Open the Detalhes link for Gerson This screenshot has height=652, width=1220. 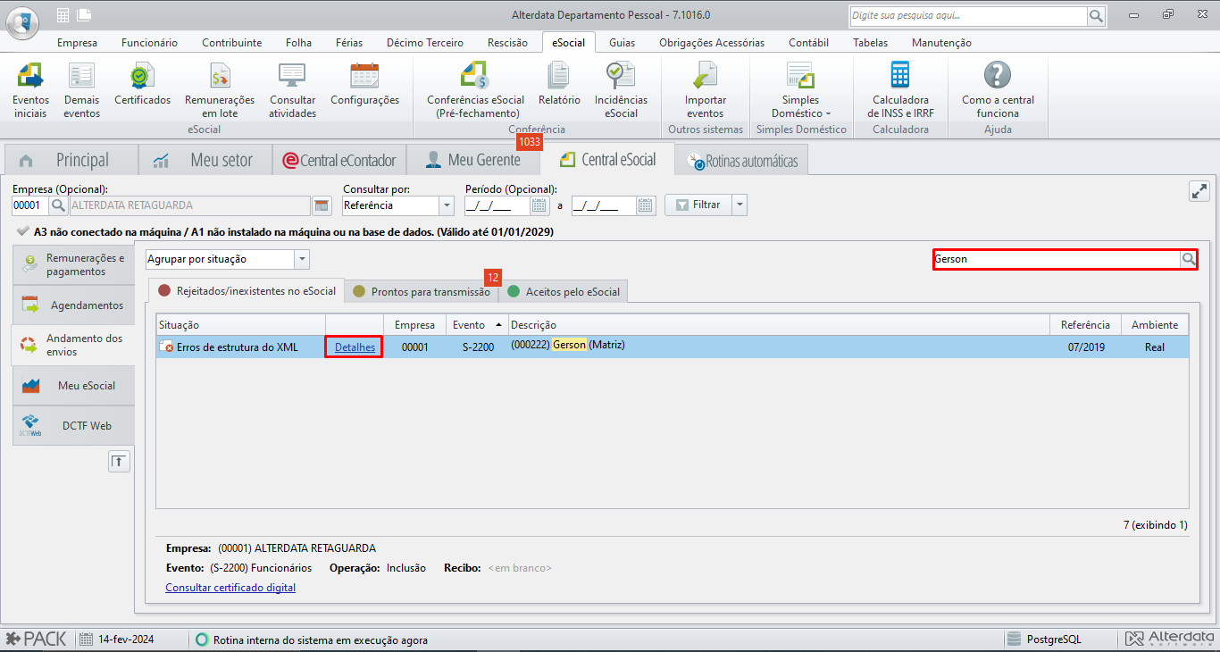(x=355, y=347)
